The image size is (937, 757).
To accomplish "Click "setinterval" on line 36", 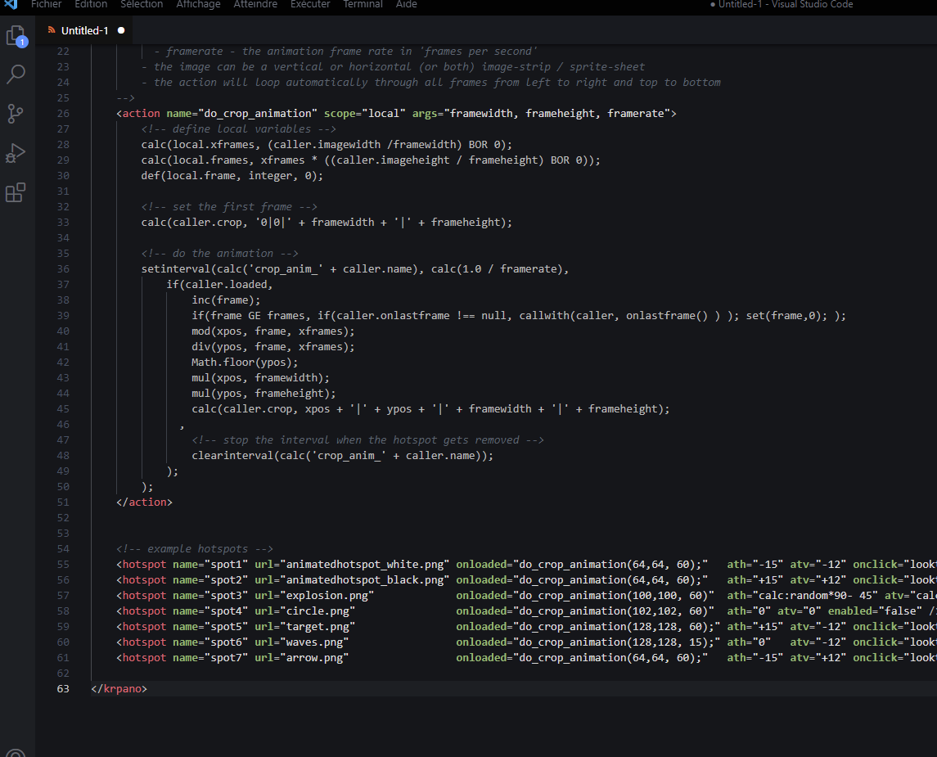I will pyautogui.click(x=176, y=269).
